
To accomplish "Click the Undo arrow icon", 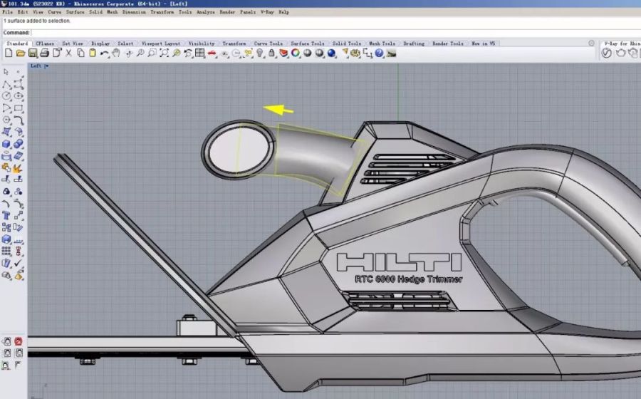I will tap(105, 53).
